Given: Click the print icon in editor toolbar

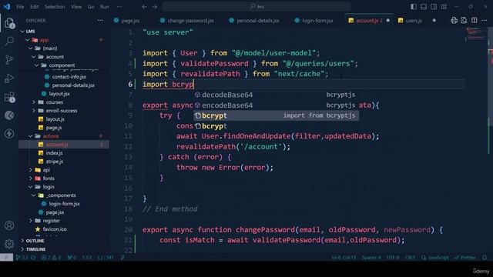Looking at the screenshot, I should [454, 21].
